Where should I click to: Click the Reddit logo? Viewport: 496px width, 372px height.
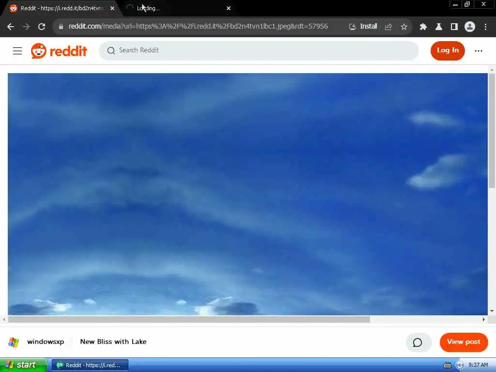[59, 50]
